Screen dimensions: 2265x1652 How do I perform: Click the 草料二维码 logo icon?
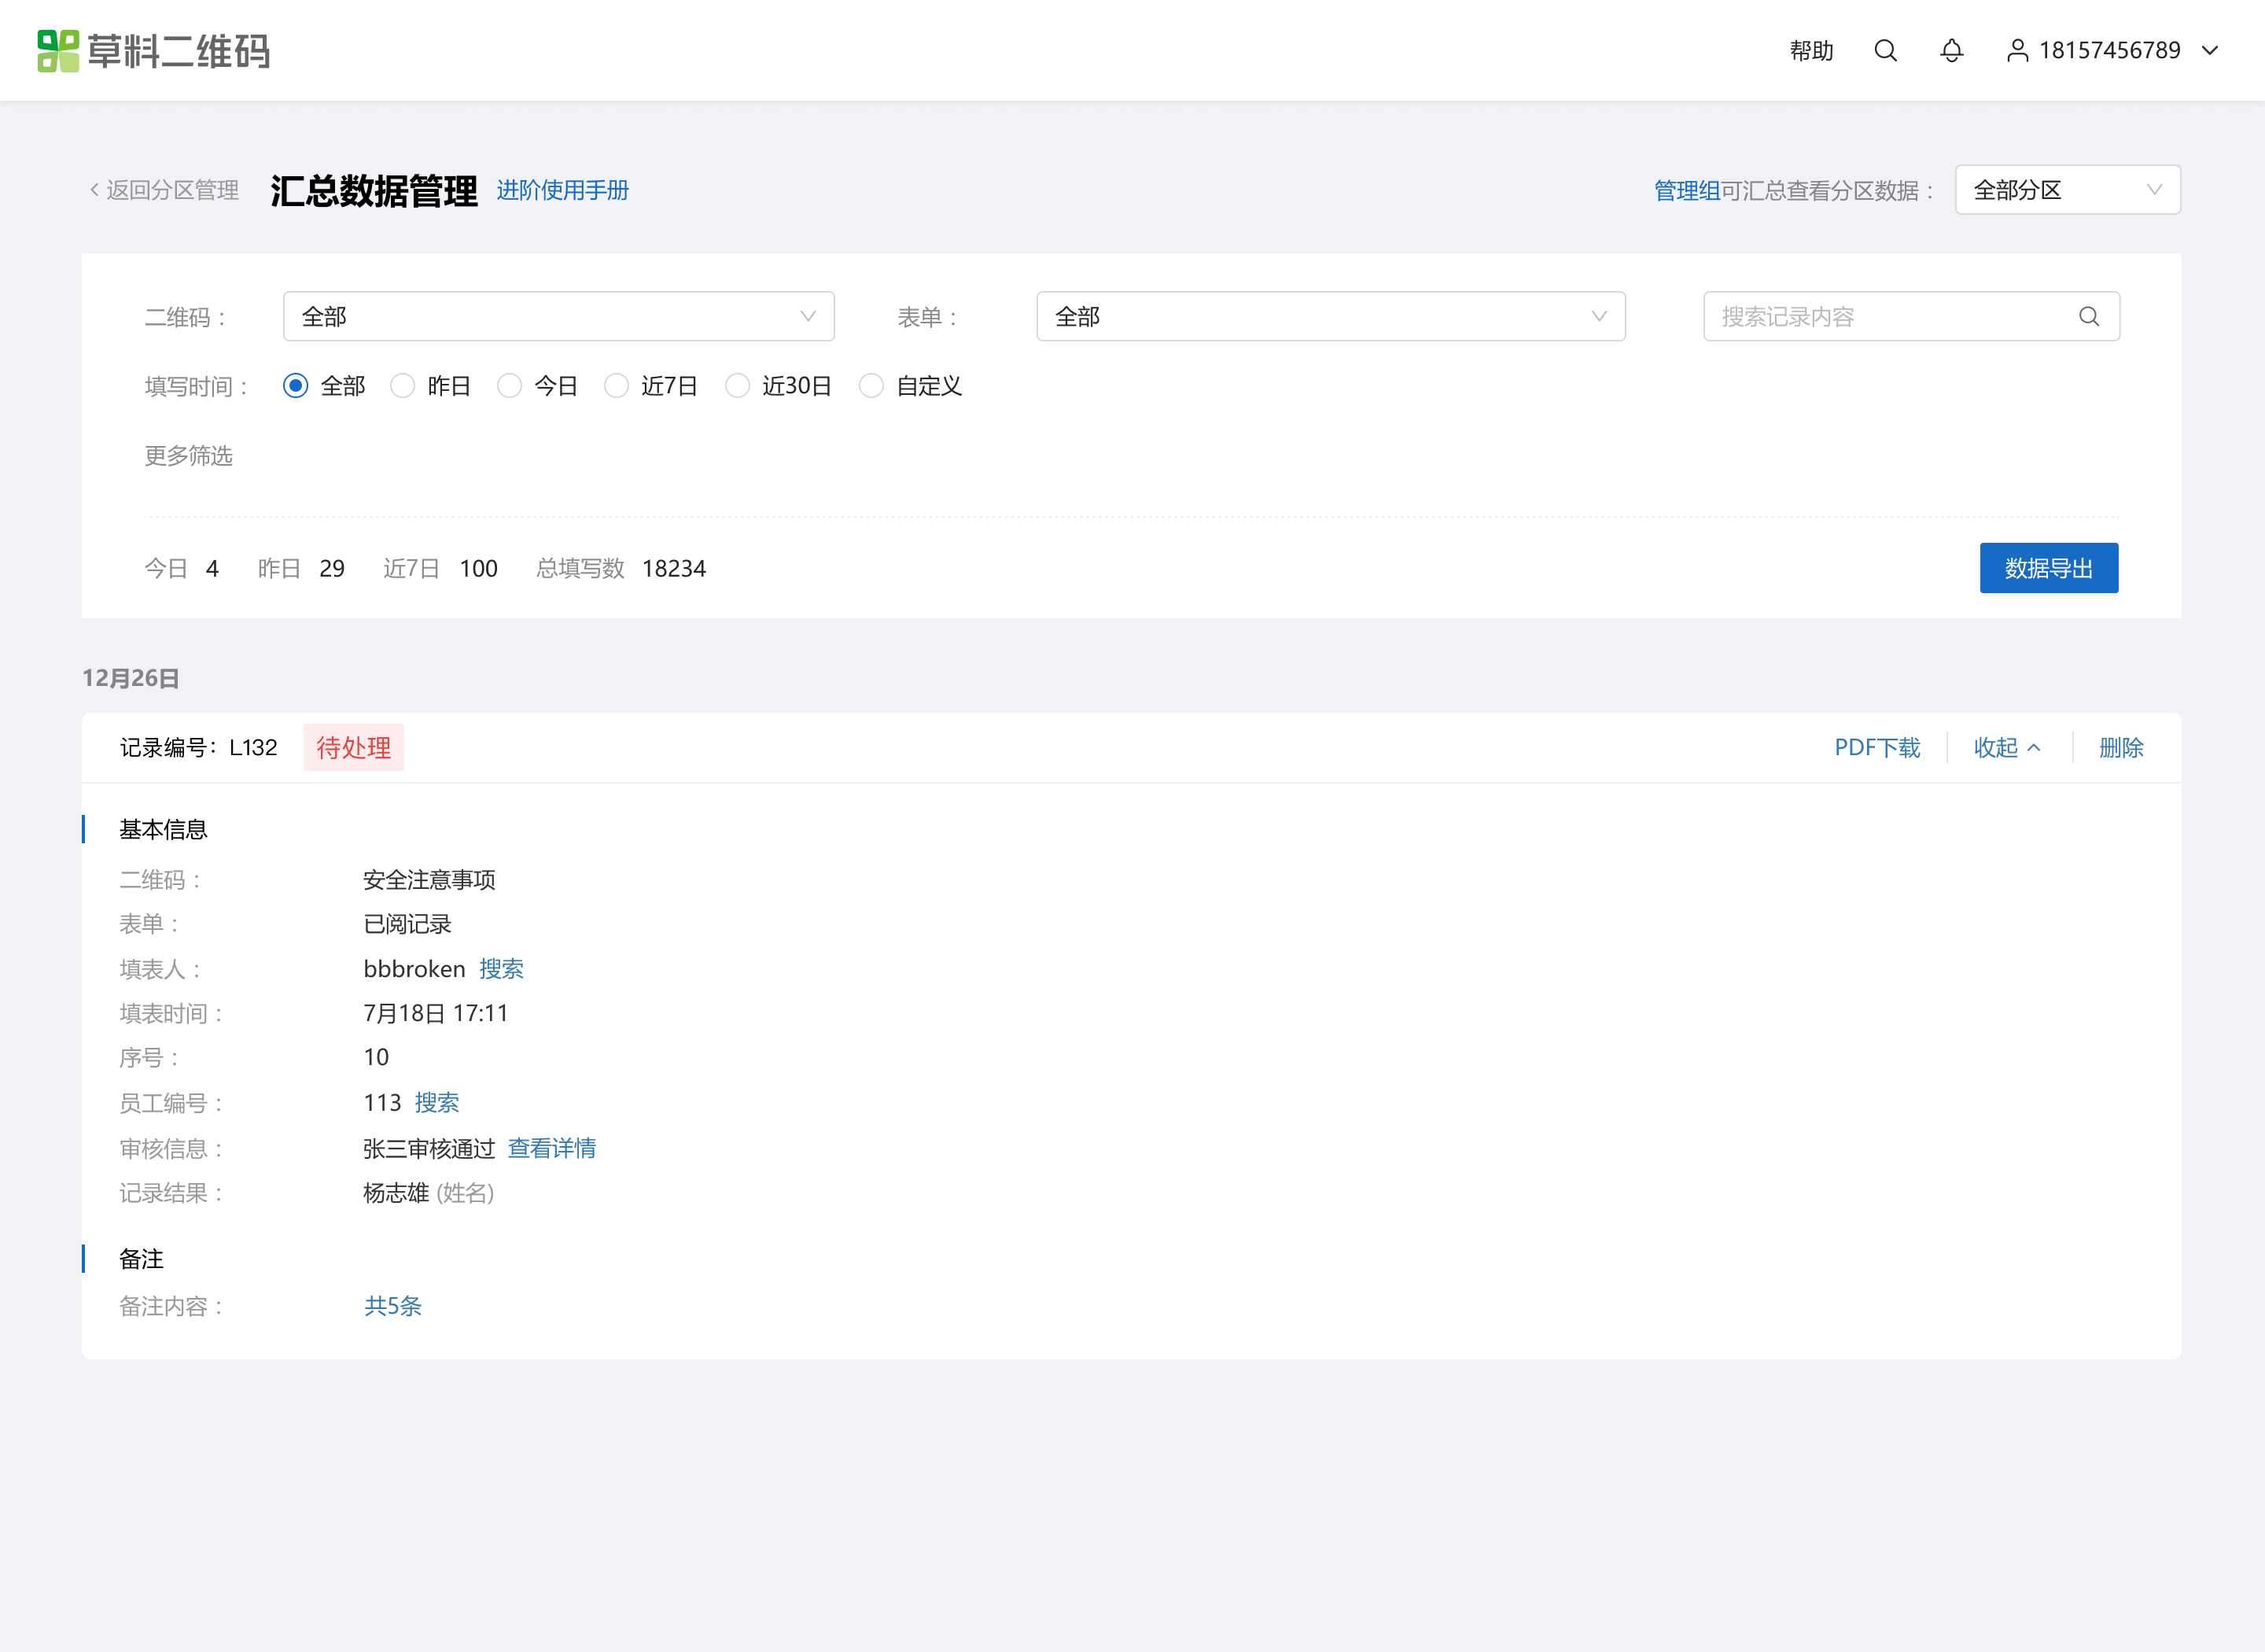click(58, 50)
